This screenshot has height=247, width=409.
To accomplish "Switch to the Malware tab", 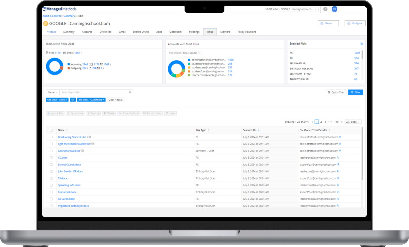I will (x=225, y=32).
